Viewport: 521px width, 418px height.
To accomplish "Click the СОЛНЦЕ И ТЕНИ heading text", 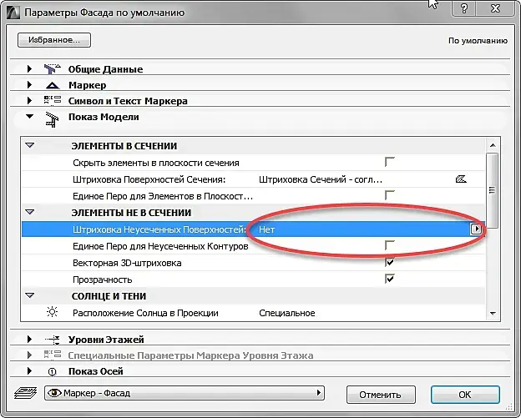I will (x=109, y=296).
